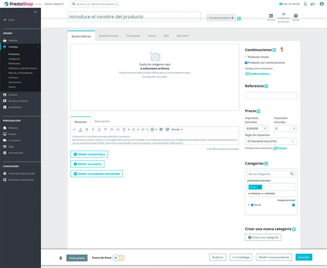This screenshot has height=268, width=327.
Task: Toggle the Inicio category checkbox
Action: point(252,205)
